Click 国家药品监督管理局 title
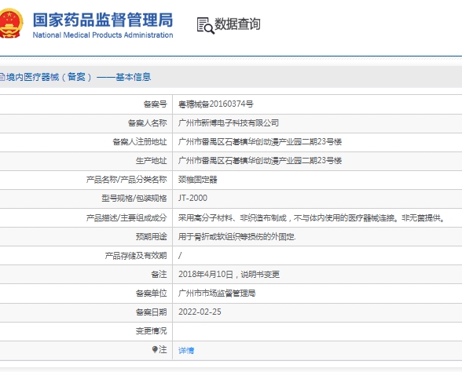This screenshot has height=372, width=462. click(x=102, y=20)
